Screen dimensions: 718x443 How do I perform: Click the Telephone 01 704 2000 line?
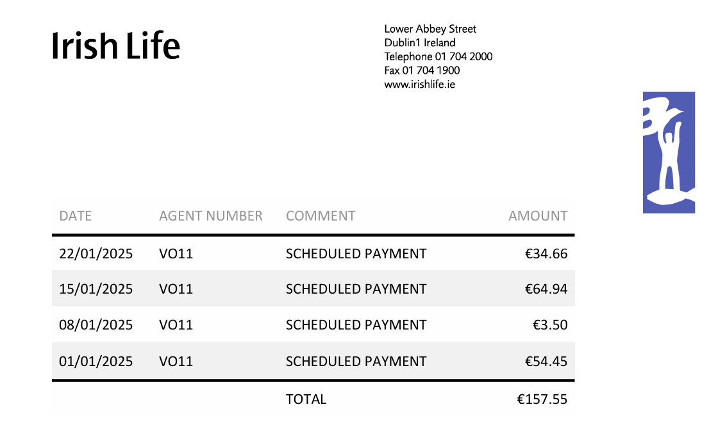click(438, 56)
